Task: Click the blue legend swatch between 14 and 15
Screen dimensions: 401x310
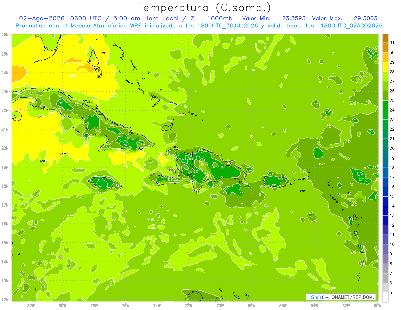Action: pos(385,201)
